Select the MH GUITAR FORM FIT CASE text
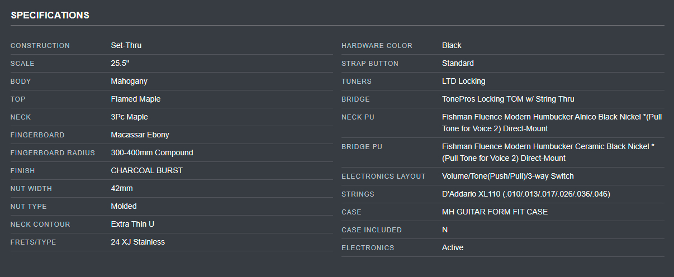Image resolution: width=674 pixels, height=277 pixels. pyautogui.click(x=495, y=212)
